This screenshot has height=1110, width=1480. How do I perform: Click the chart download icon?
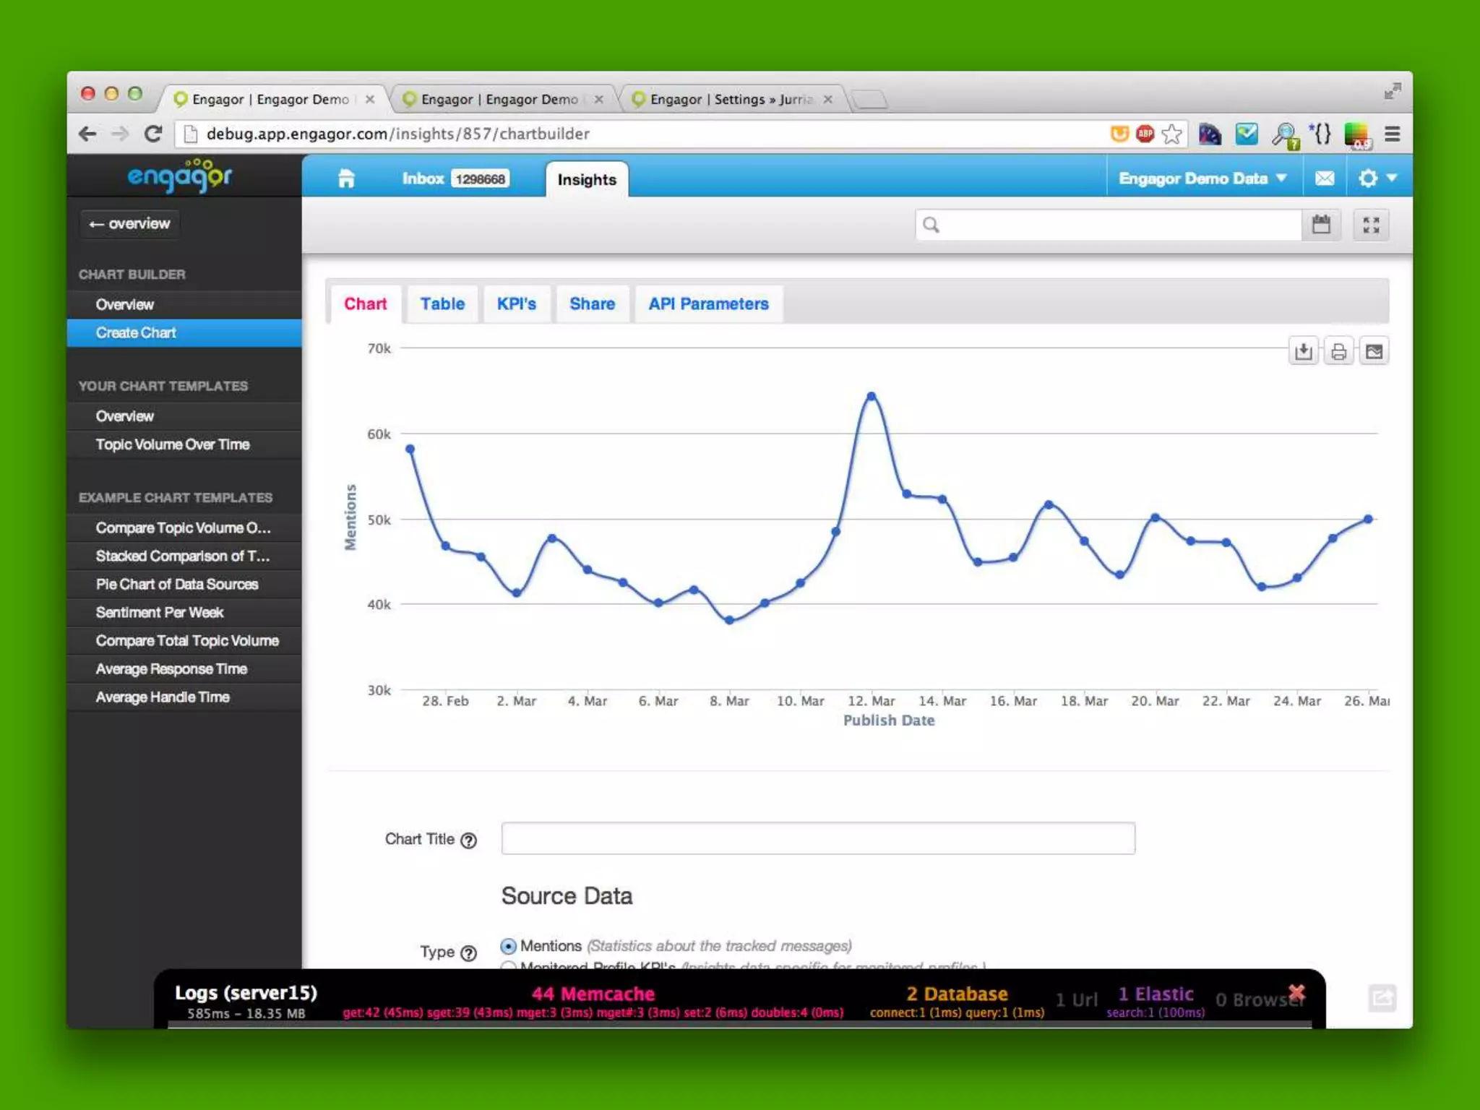[1303, 352]
